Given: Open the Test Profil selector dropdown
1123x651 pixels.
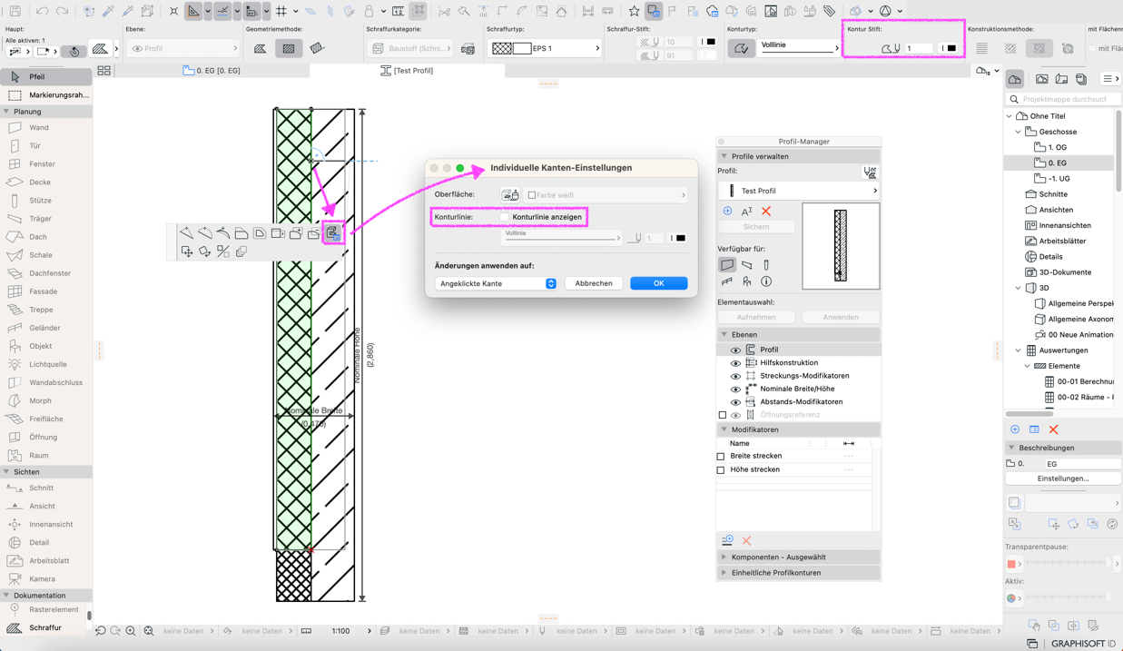Looking at the screenshot, I should (799, 191).
